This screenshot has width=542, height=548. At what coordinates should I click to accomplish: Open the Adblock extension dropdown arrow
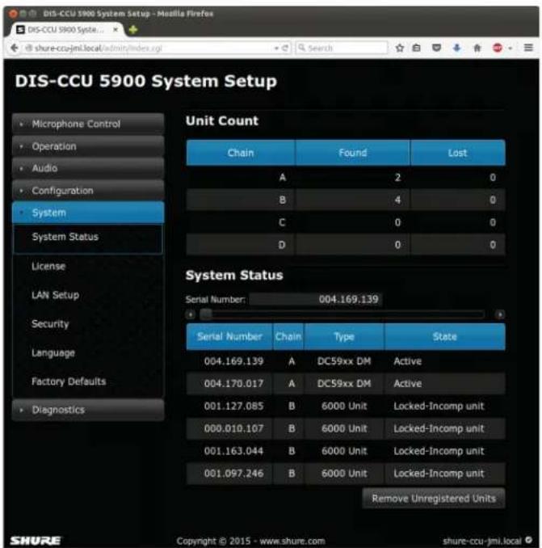(510, 48)
